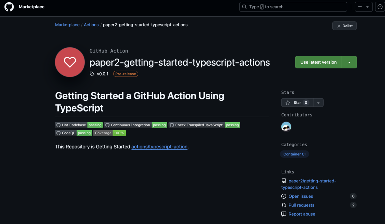Open paper2/getting-started-typescript-actions repository link
The height and width of the screenshot is (224, 385).
309,184
